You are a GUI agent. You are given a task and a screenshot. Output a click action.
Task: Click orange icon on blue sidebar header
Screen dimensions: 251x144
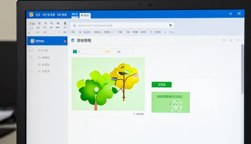[x=65, y=41]
